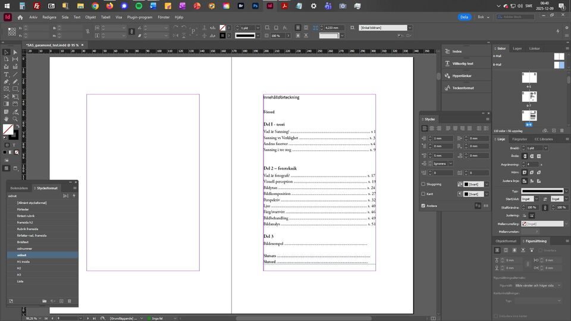
Task: Choose the Zoom magnifier tool
Action: (x=15, y=118)
